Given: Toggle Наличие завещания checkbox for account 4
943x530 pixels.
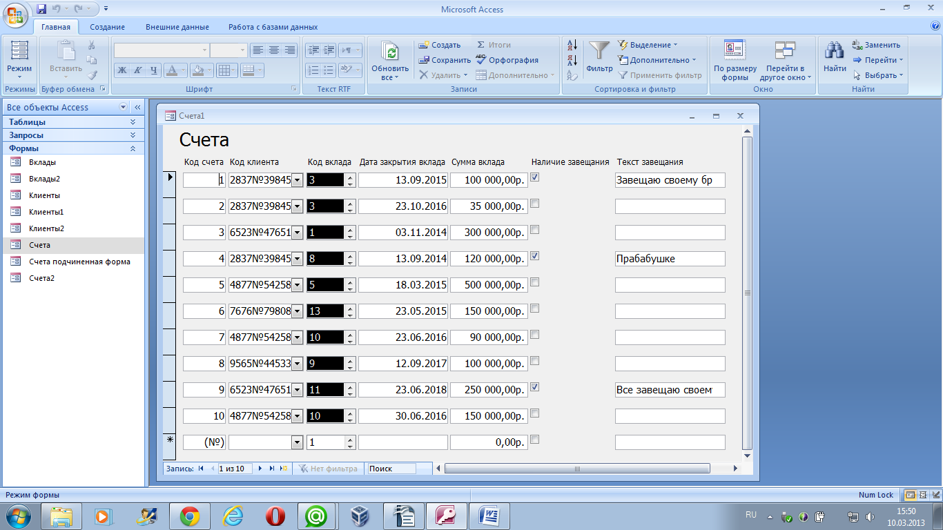Looking at the screenshot, I should pyautogui.click(x=535, y=256).
